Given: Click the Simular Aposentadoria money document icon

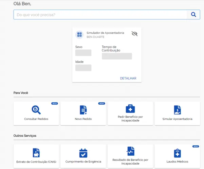Looking at the screenshot, I should [x=177, y=110].
